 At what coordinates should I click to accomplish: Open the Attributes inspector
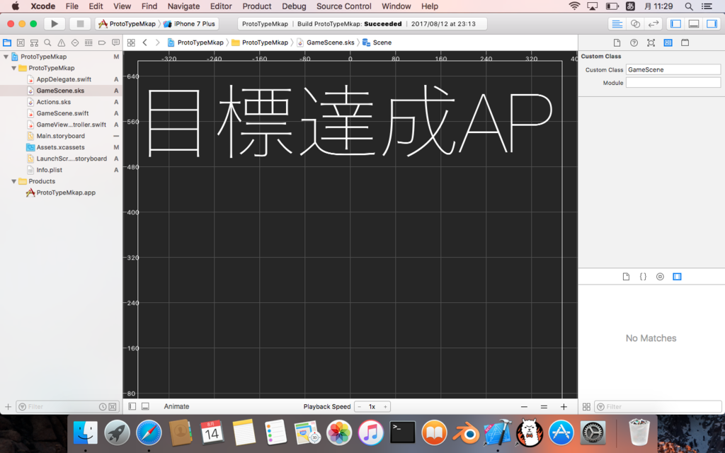click(651, 42)
